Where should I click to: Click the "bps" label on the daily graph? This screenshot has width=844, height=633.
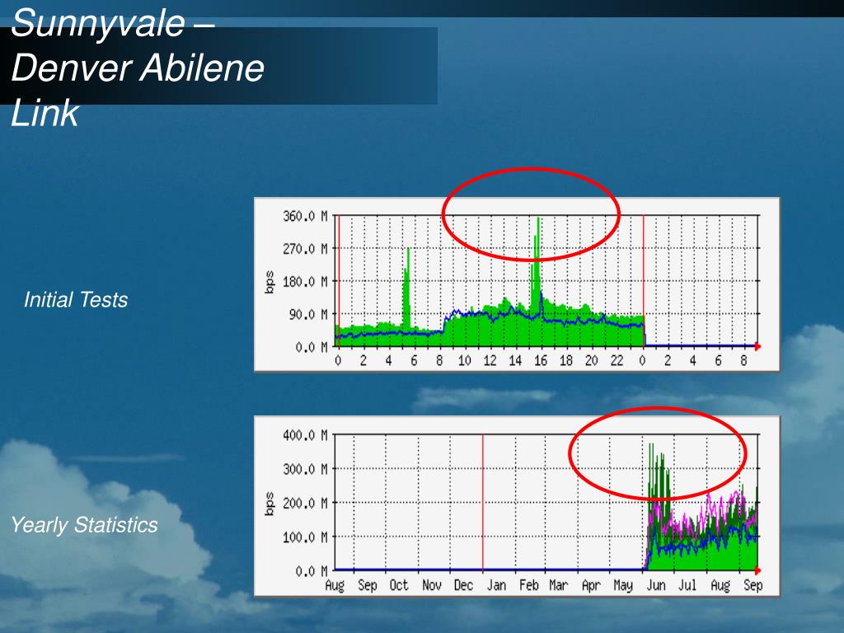coord(270,282)
